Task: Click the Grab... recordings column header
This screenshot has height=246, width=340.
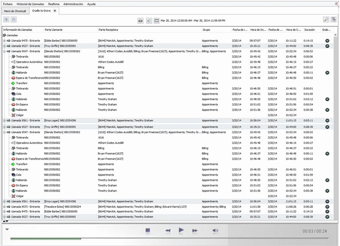Action: click(327, 30)
